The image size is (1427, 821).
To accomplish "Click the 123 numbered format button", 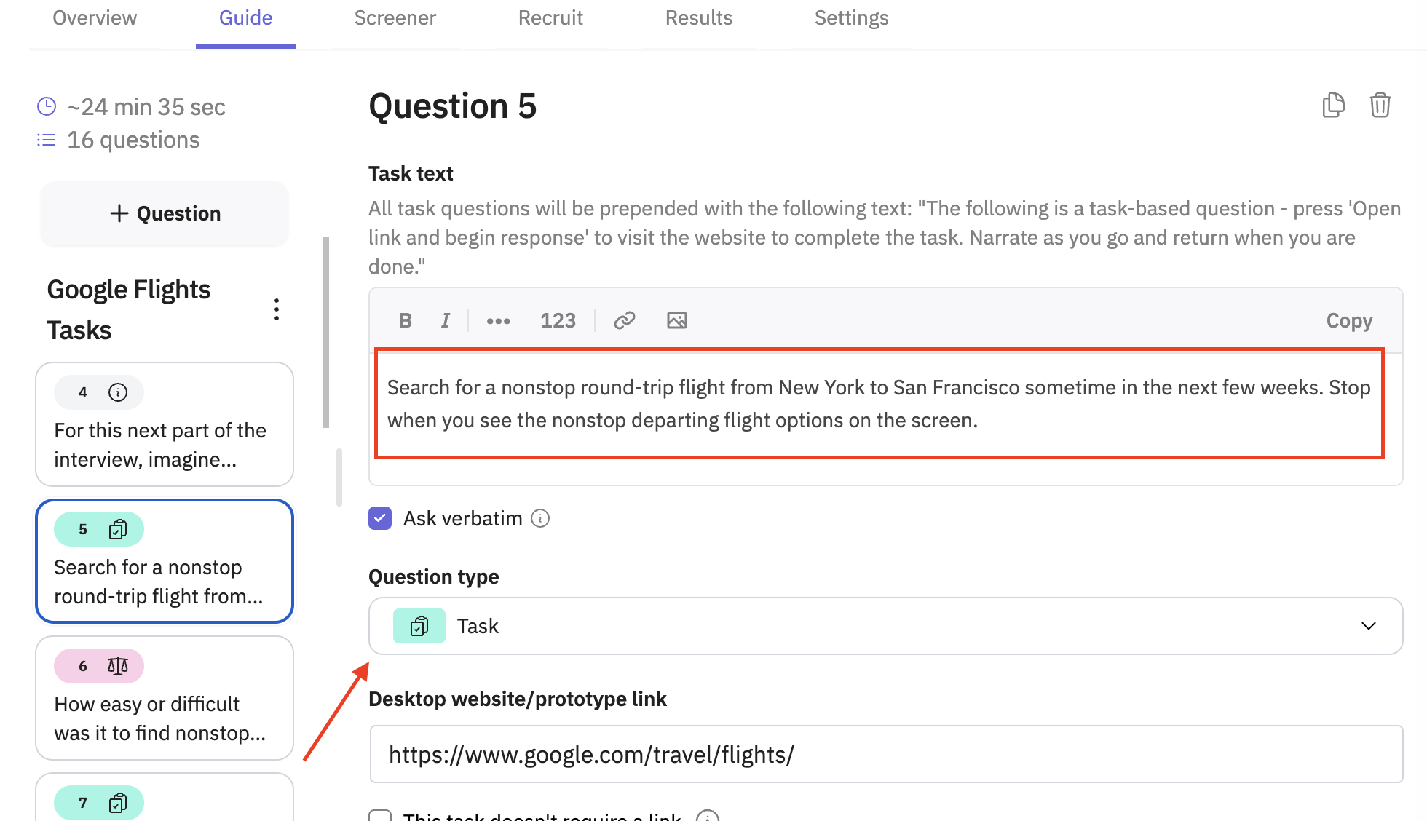I will [x=558, y=320].
